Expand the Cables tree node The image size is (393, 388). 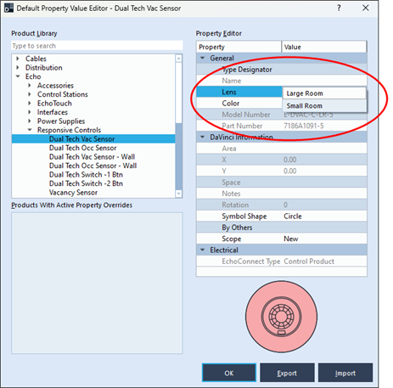[x=18, y=59]
